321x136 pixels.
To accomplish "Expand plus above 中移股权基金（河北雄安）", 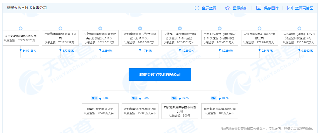I will [220, 28].
